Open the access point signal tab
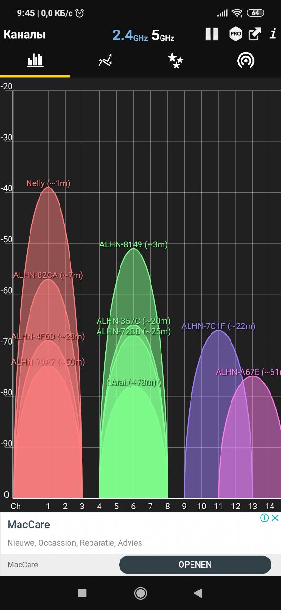This screenshot has height=610, width=281. click(246, 61)
